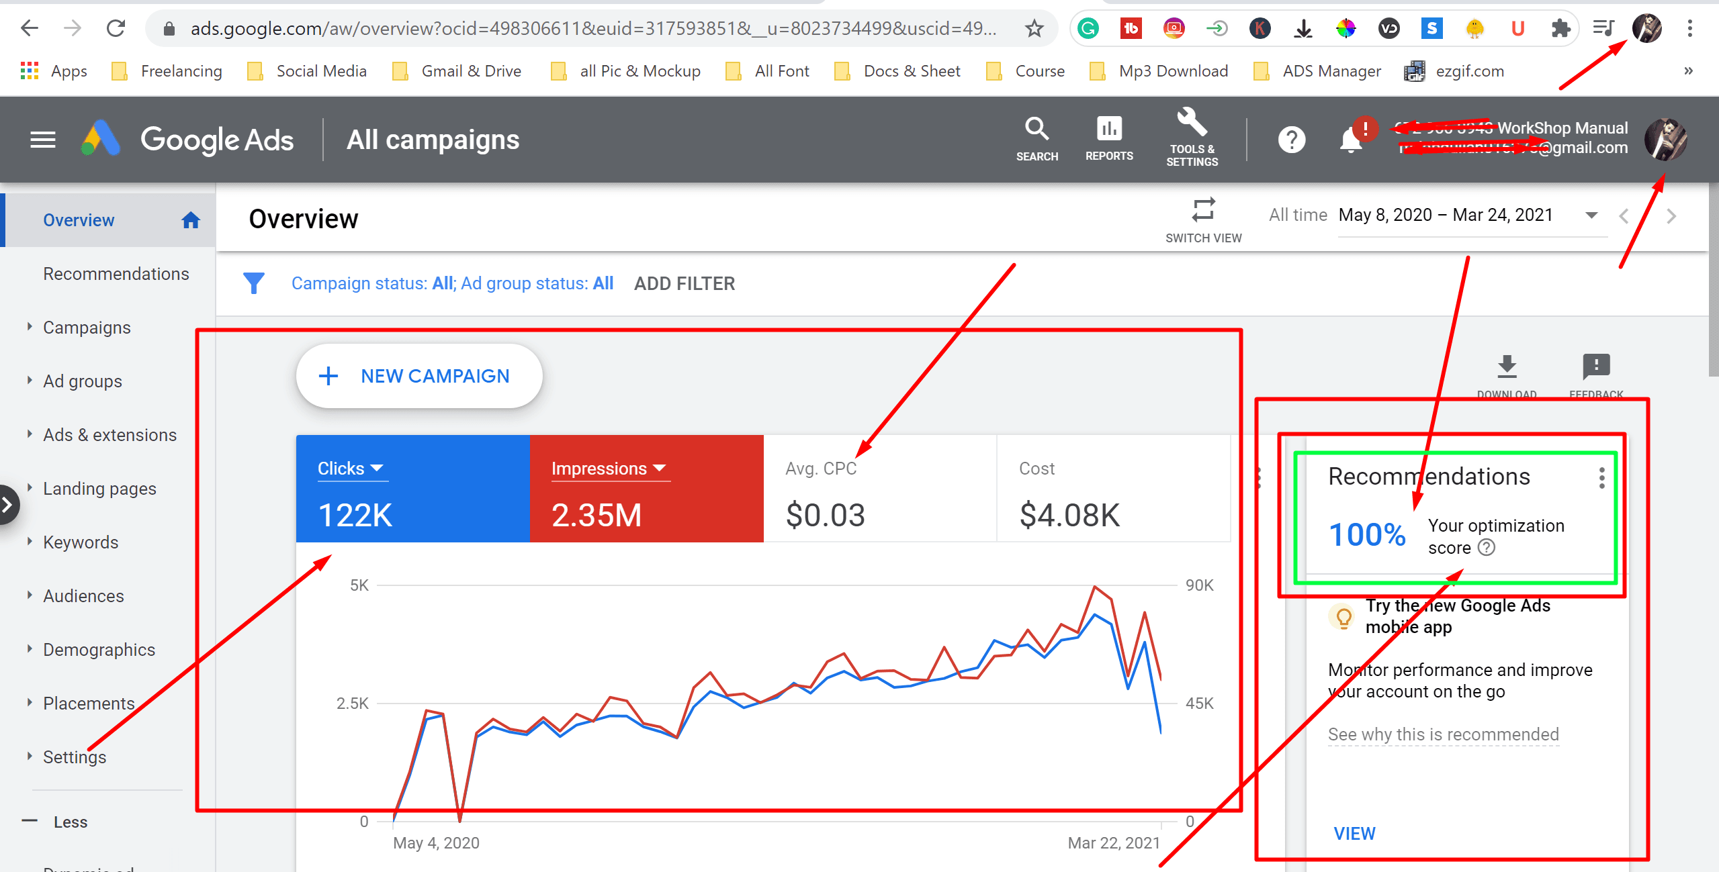The height and width of the screenshot is (872, 1719).
Task: Go to the previous date range
Action: click(x=1624, y=216)
